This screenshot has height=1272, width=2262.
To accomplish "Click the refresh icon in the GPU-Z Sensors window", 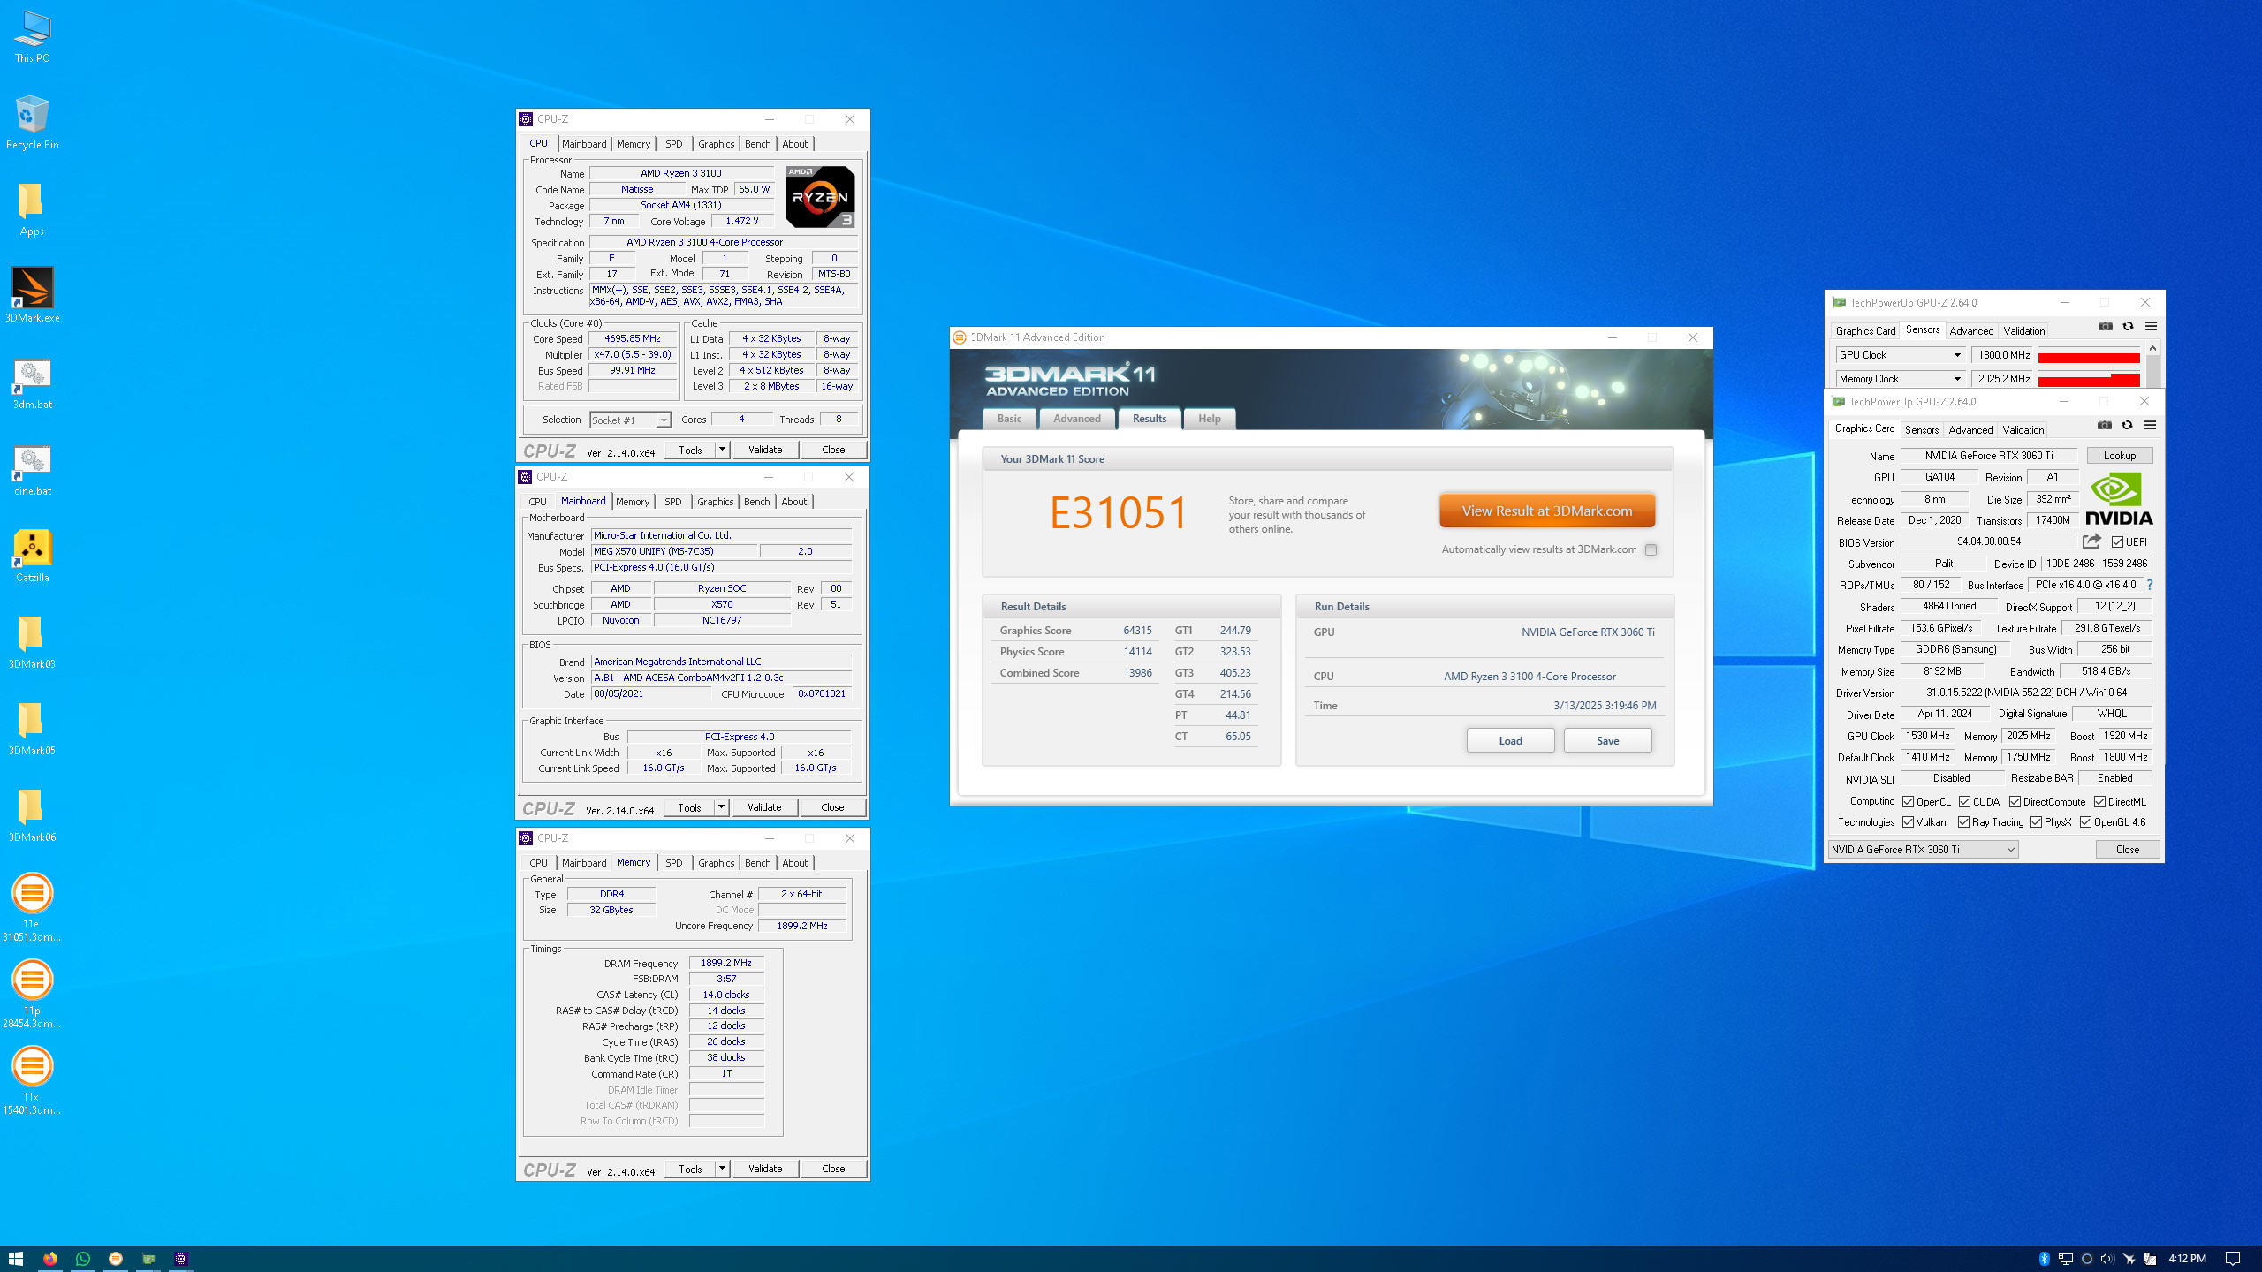I will point(2129,327).
